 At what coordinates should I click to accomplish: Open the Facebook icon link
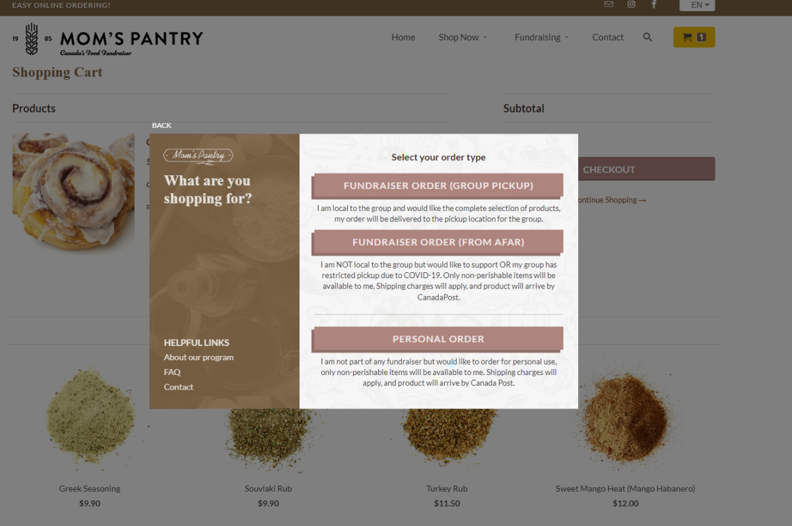tap(654, 5)
